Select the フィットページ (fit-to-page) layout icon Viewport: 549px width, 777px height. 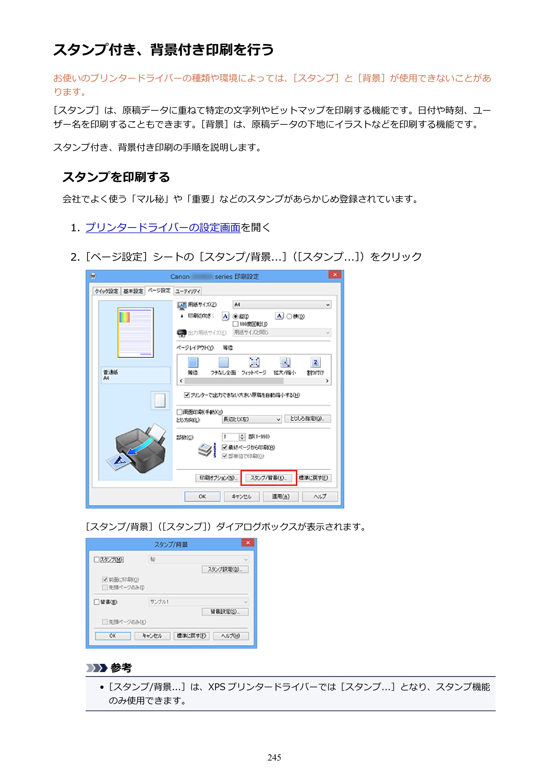click(254, 363)
